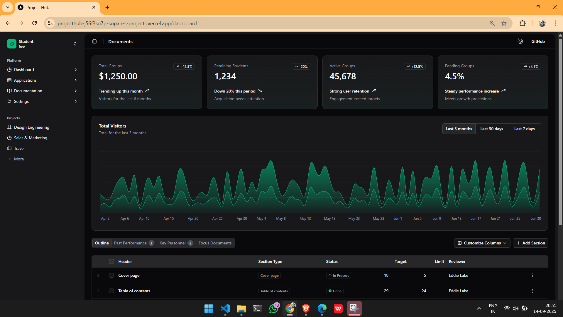The height and width of the screenshot is (317, 563).
Task: Click the Applications grid icon
Action: coord(9,80)
